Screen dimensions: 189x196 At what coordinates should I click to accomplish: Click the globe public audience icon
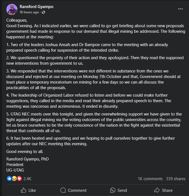pos(43,12)
